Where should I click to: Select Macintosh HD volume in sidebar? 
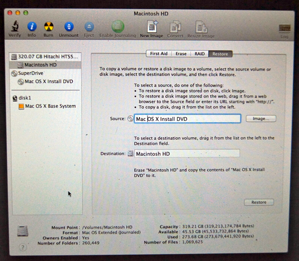click(x=46, y=65)
